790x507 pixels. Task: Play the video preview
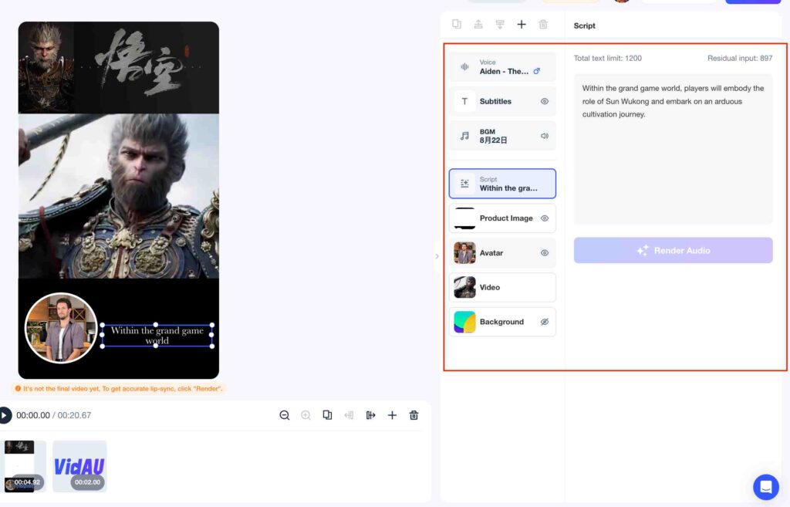point(5,415)
